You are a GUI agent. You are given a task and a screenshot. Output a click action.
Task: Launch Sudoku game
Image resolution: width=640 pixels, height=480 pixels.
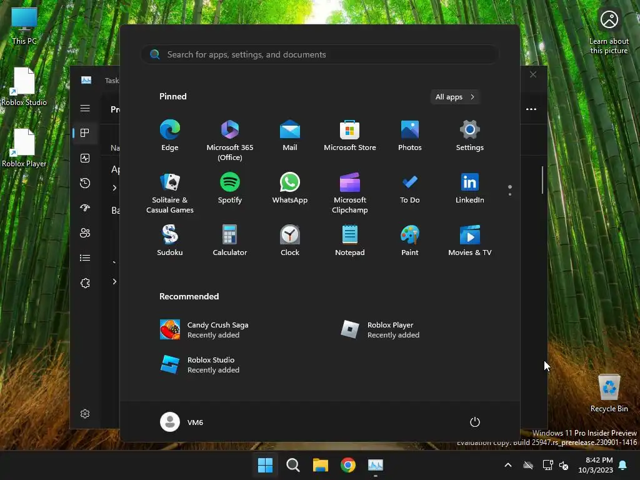coord(170,241)
